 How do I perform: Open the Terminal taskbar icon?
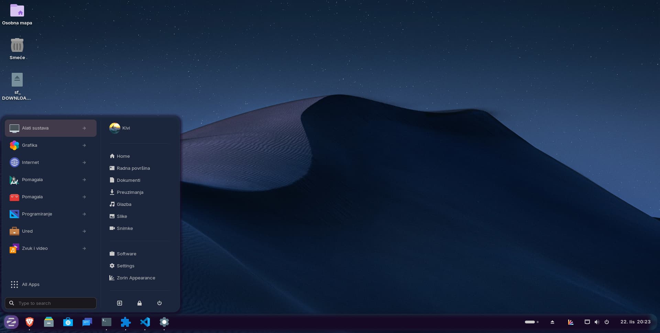point(107,322)
